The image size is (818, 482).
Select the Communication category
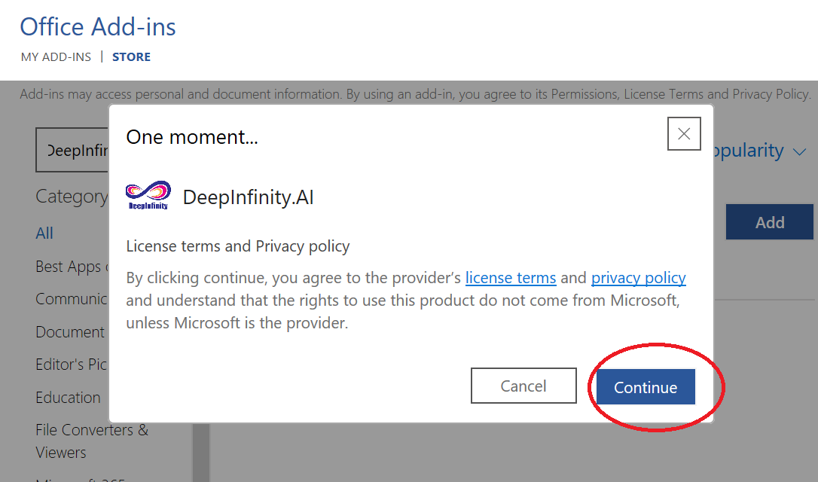(x=72, y=298)
